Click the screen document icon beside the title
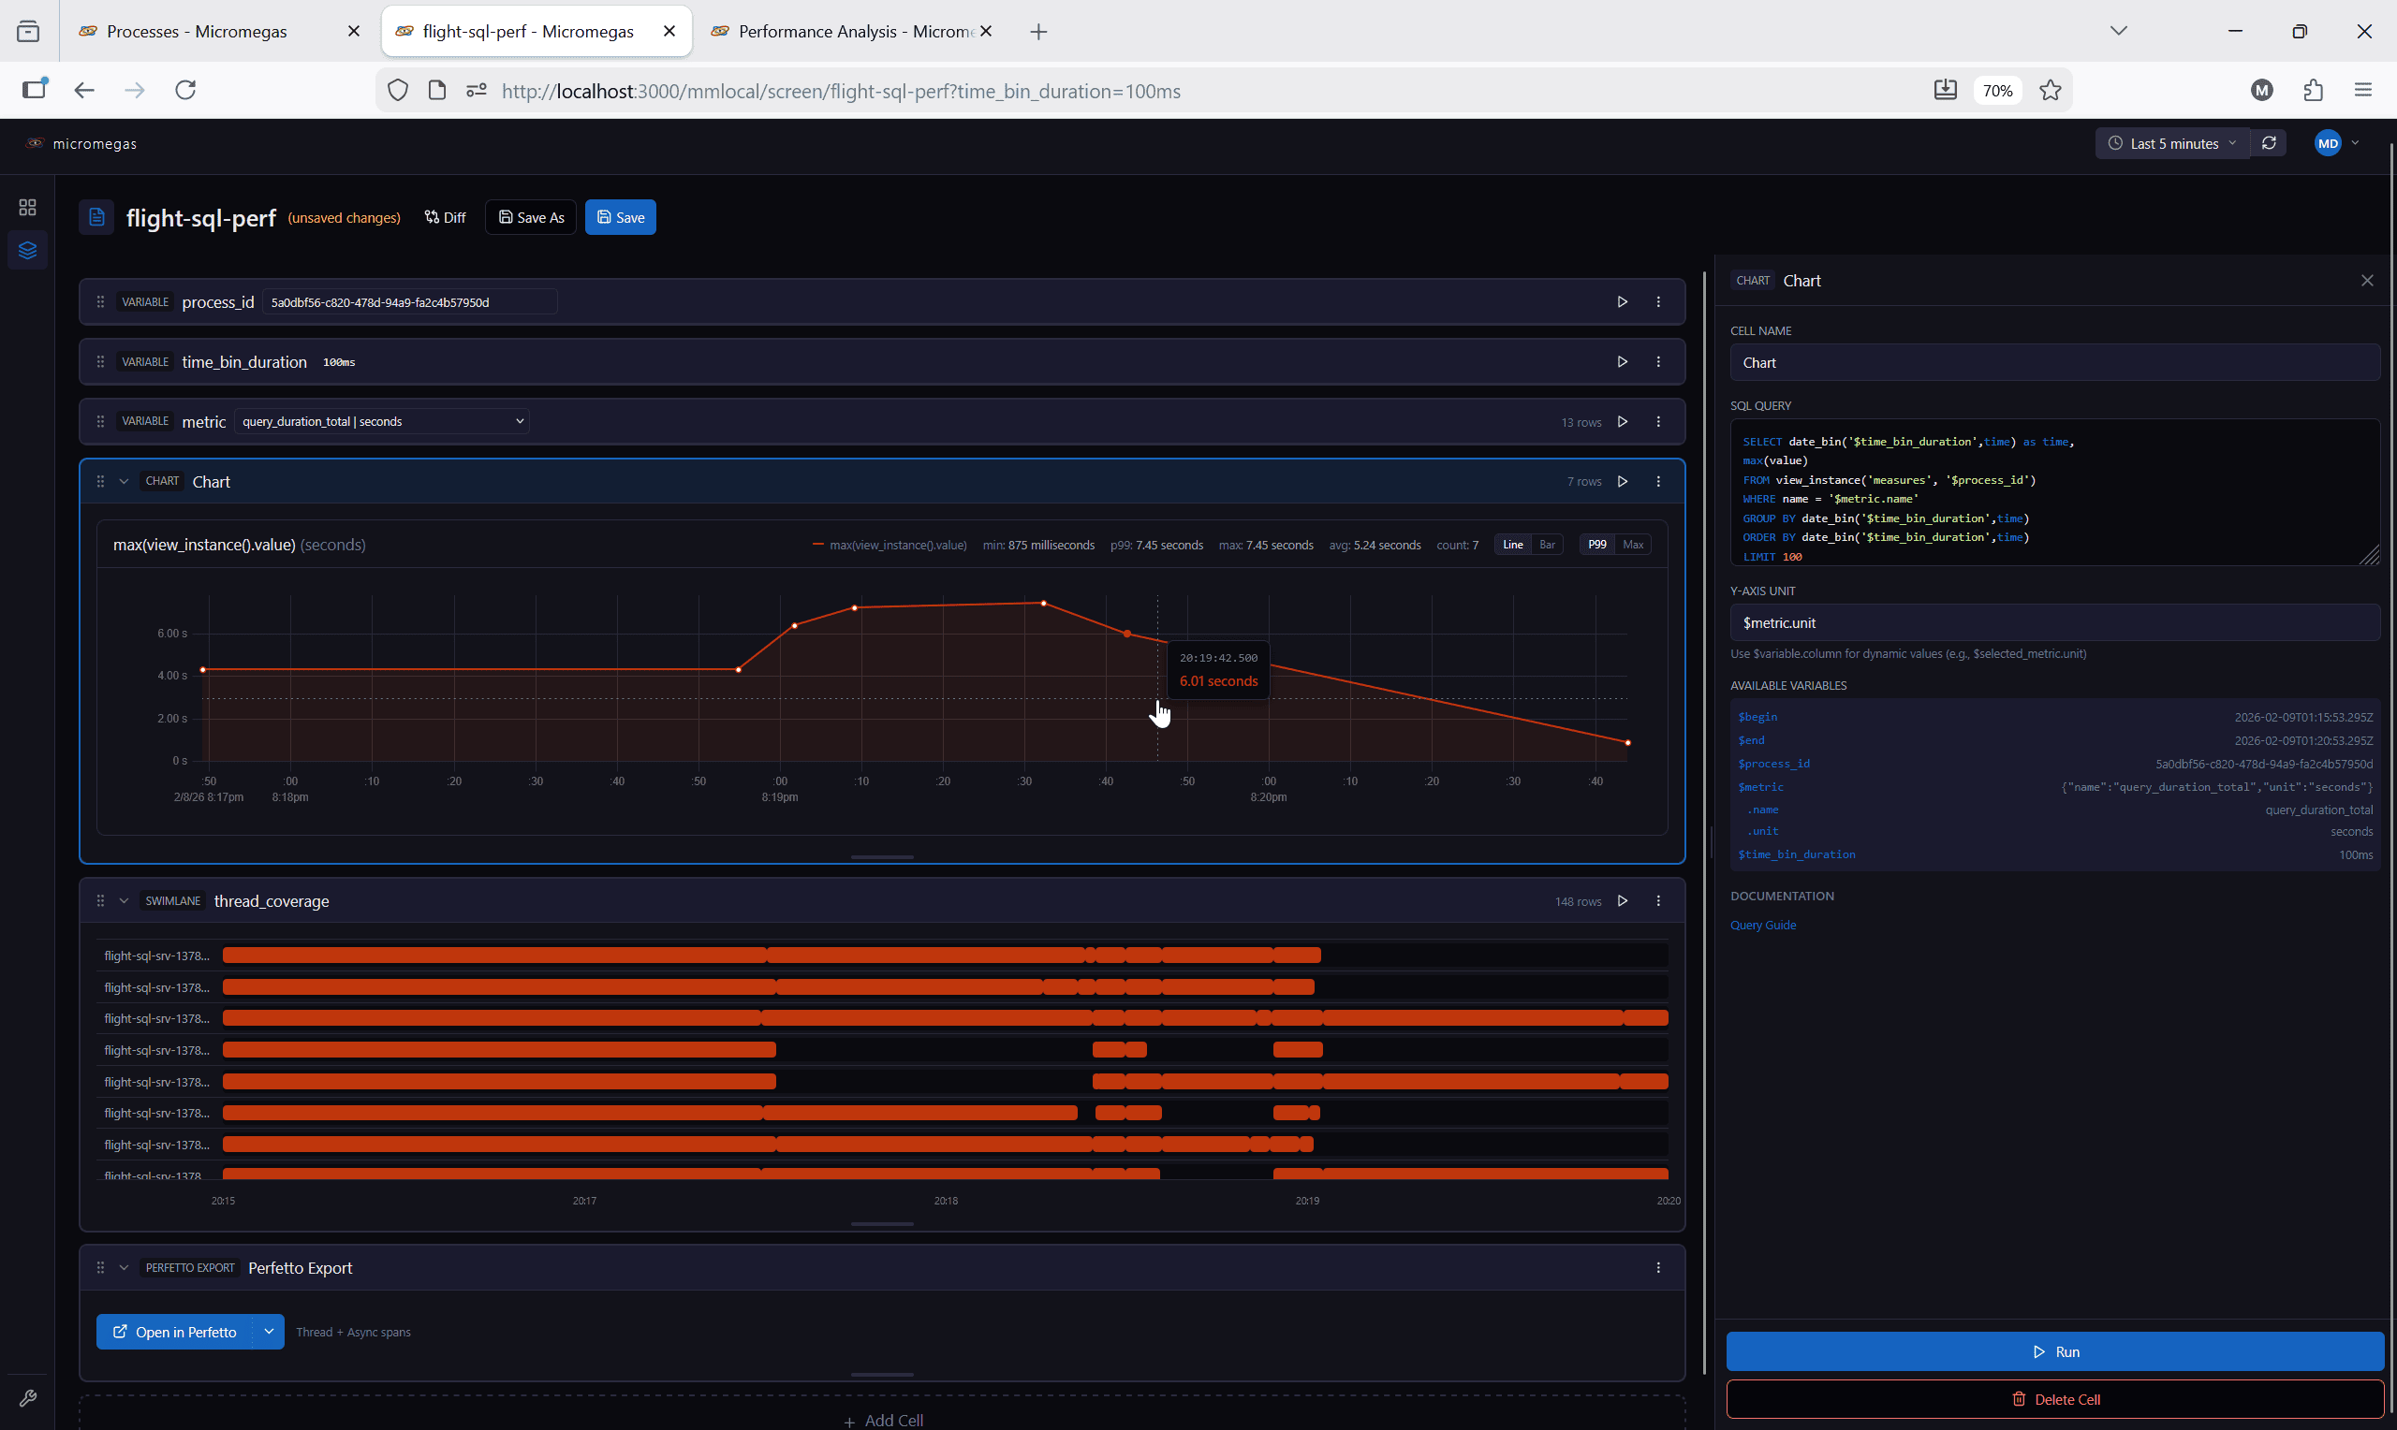The height and width of the screenshot is (1430, 2397). point(96,217)
